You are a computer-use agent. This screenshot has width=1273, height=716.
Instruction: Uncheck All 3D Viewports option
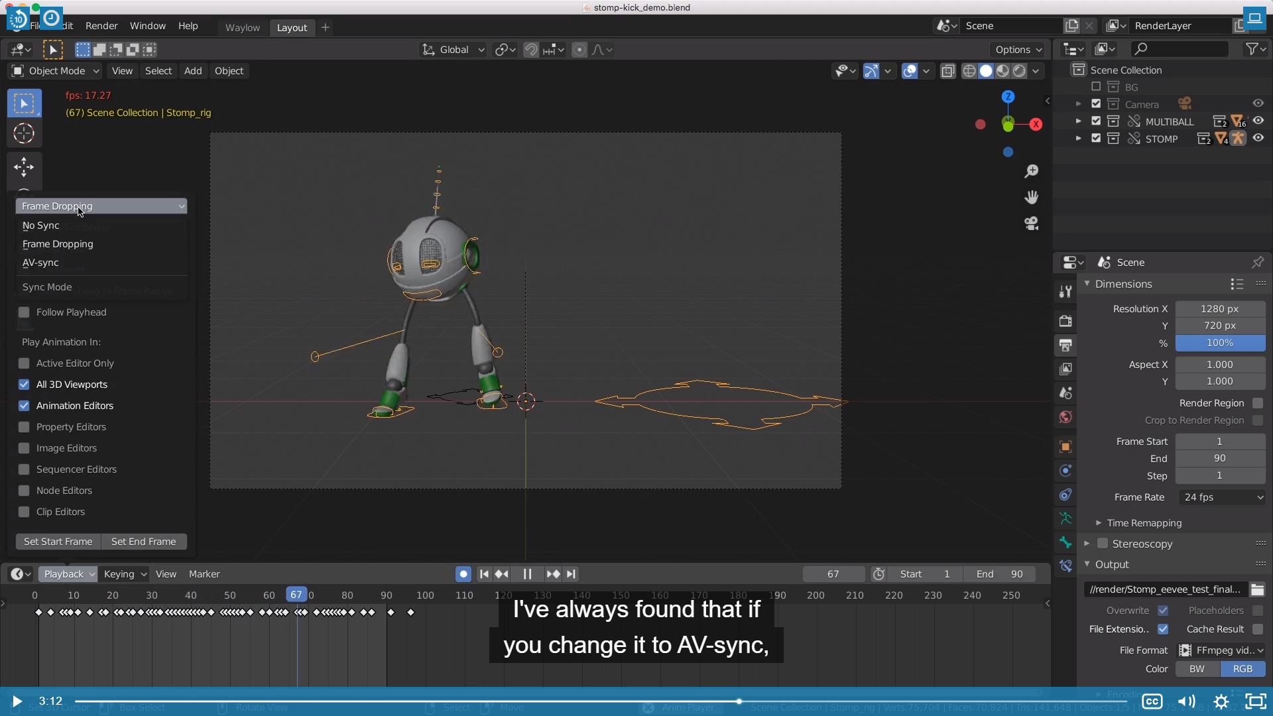(x=24, y=385)
